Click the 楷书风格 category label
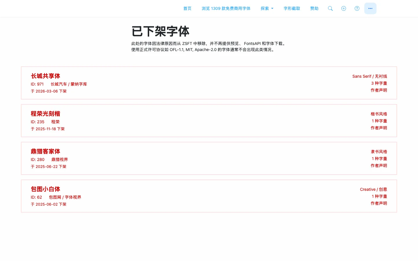 tap(379, 114)
